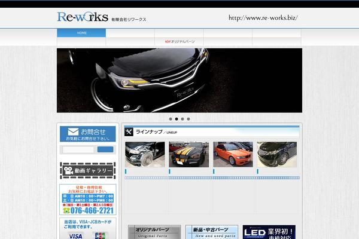The image size is (359, 239).
Task: Open the 新品・中古パーツ used parts banner
Action: tap(212, 232)
